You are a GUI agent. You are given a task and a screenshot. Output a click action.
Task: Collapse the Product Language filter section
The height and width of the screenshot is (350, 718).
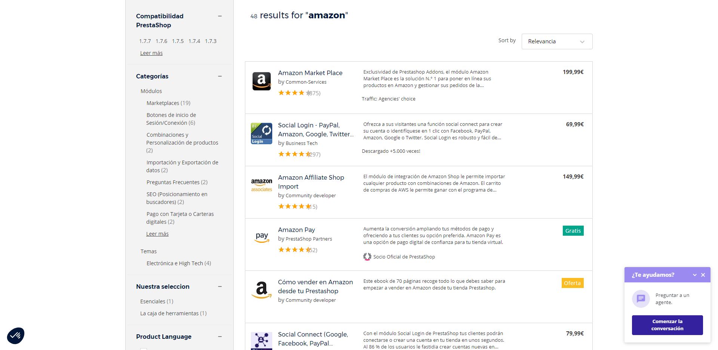[220, 337]
